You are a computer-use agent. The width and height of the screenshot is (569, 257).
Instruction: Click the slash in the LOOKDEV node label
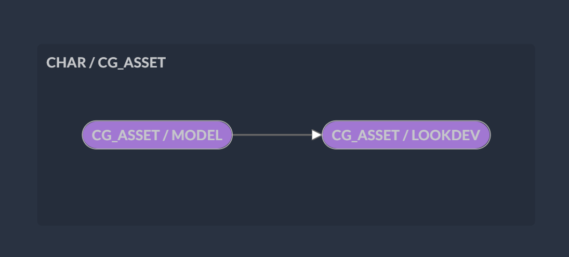coord(406,135)
